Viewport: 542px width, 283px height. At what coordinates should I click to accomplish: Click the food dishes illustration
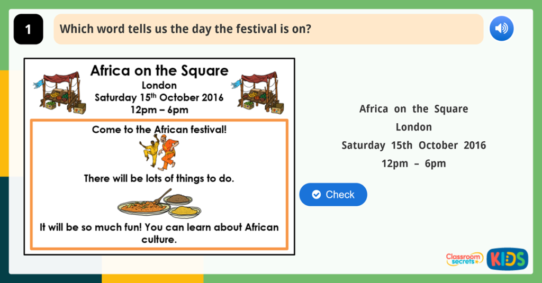(159, 204)
